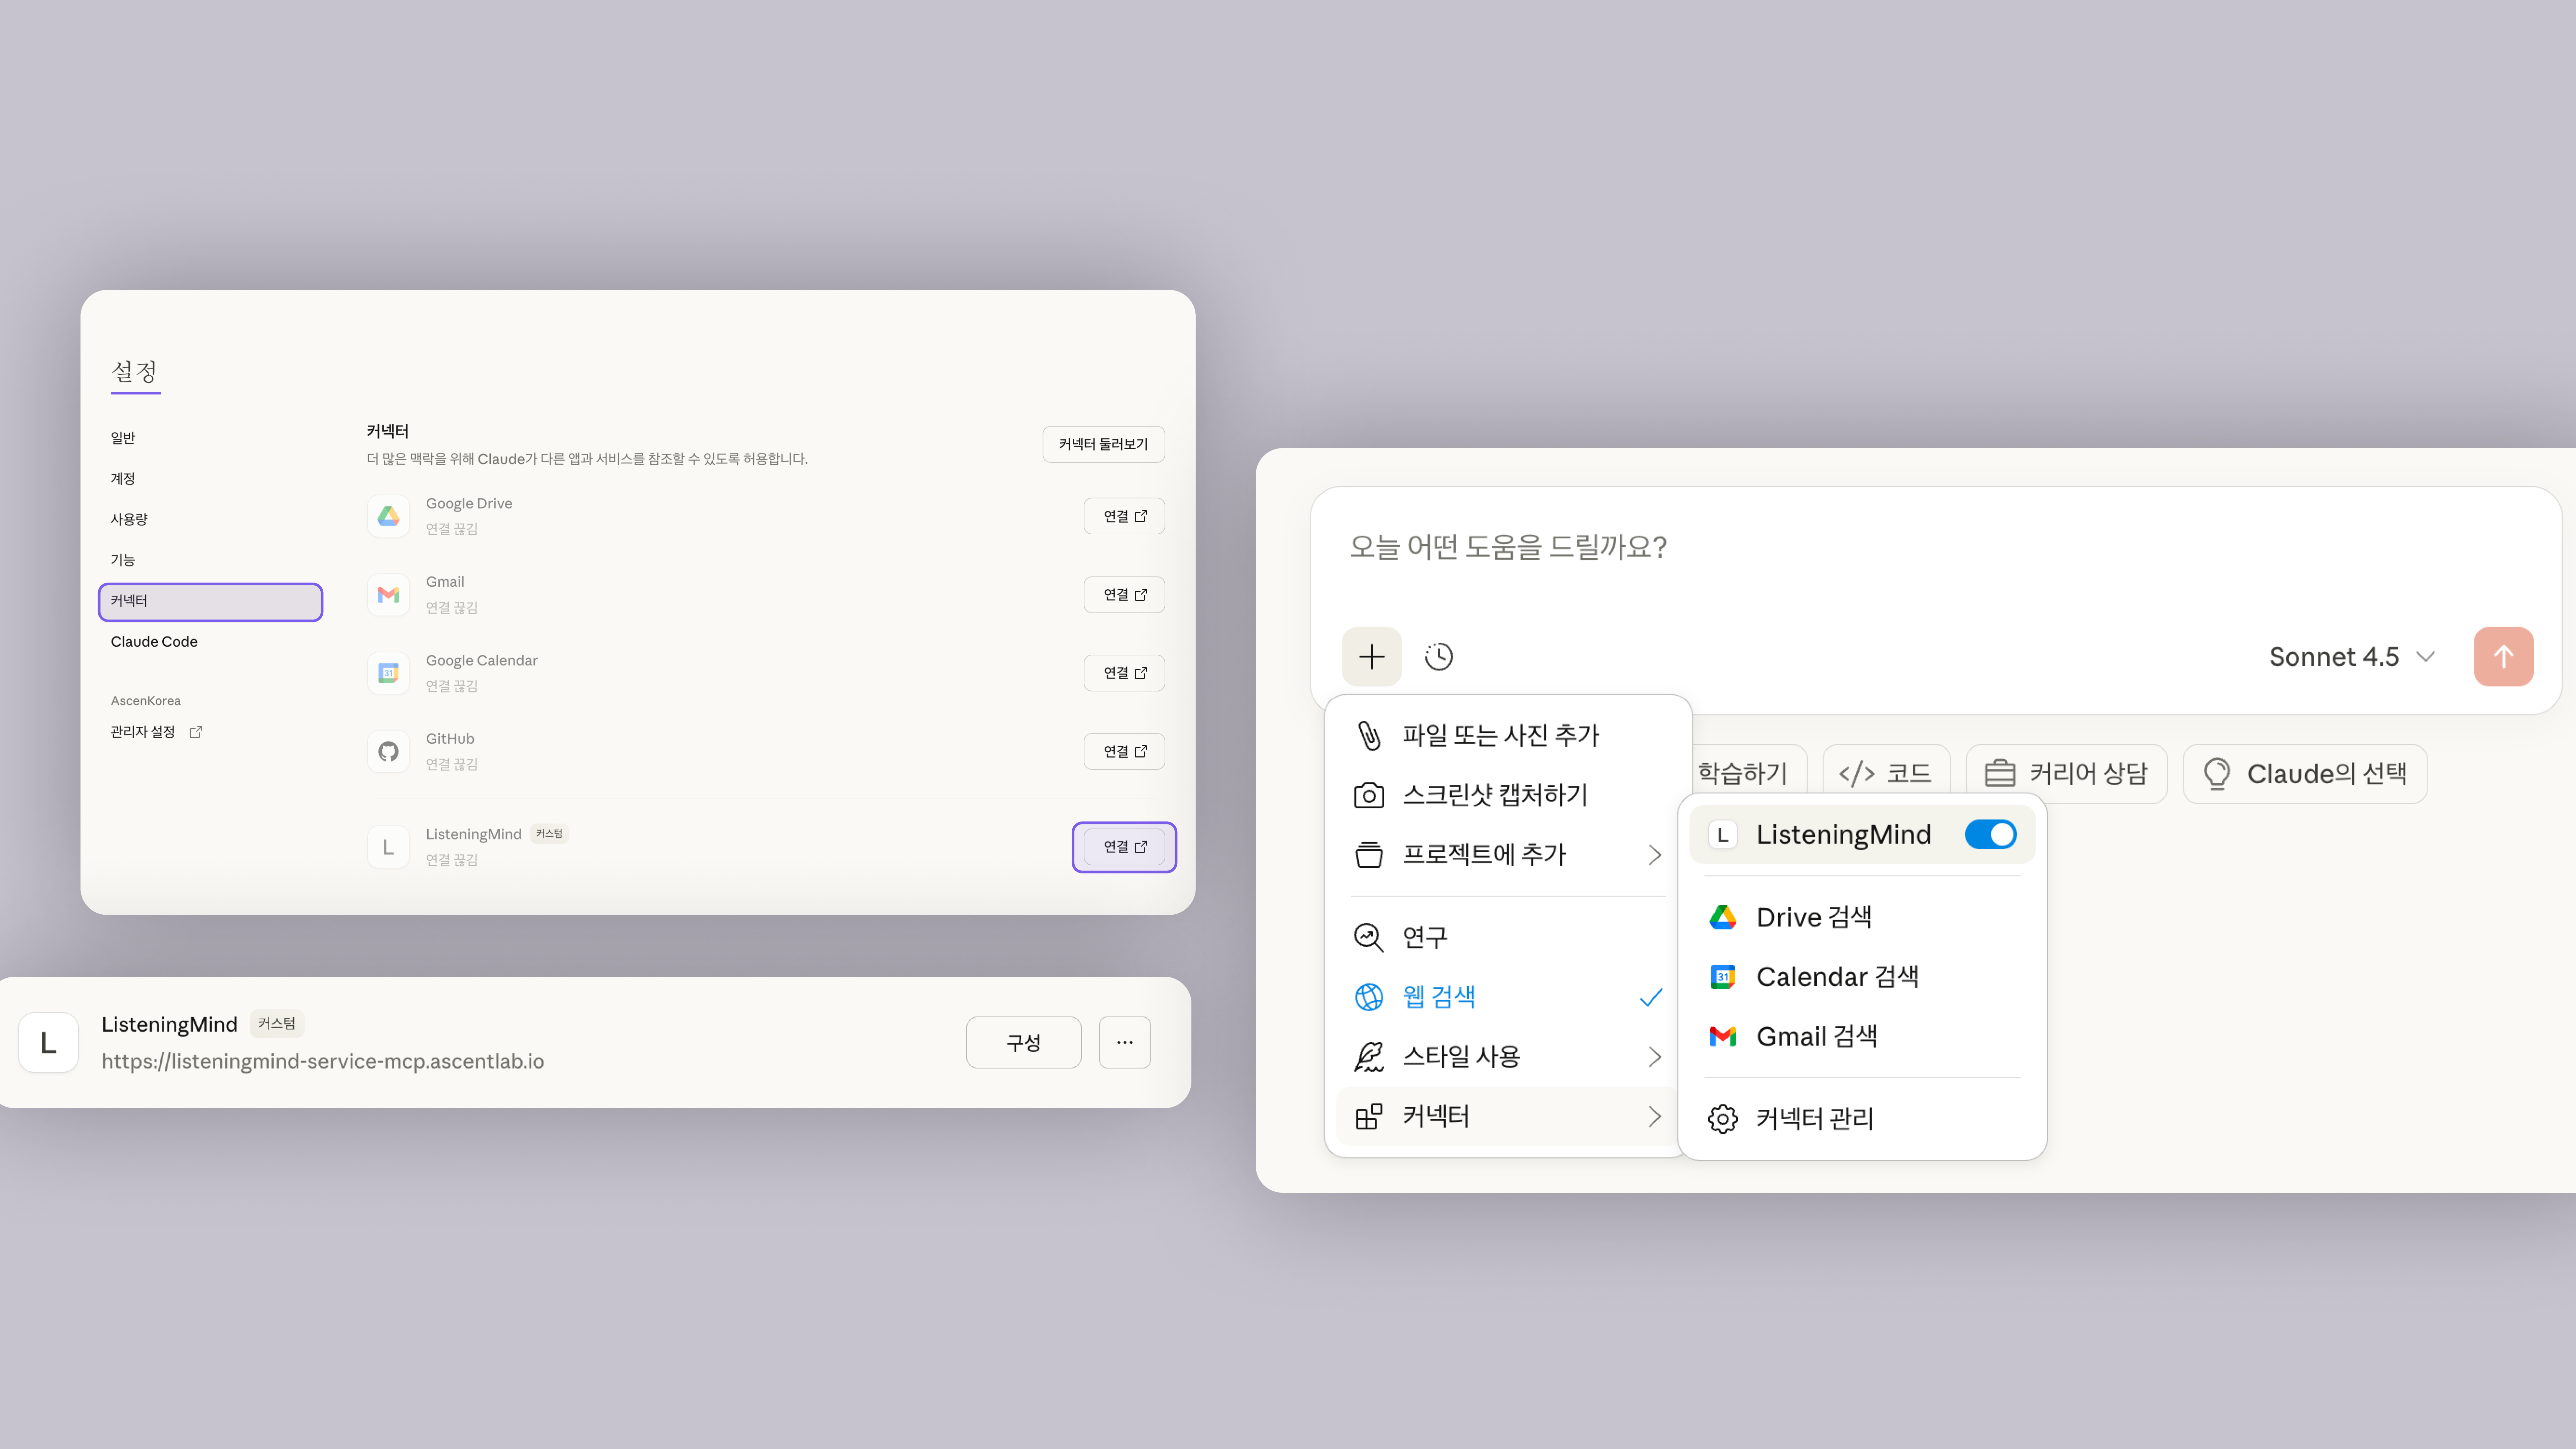Screen dimensions: 2576x1449
Task: Click the Drive 검색 connector
Action: 1813,917
